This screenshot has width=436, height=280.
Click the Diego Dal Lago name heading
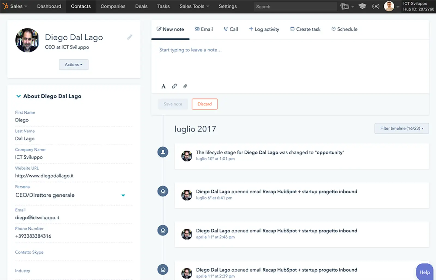[74, 37]
